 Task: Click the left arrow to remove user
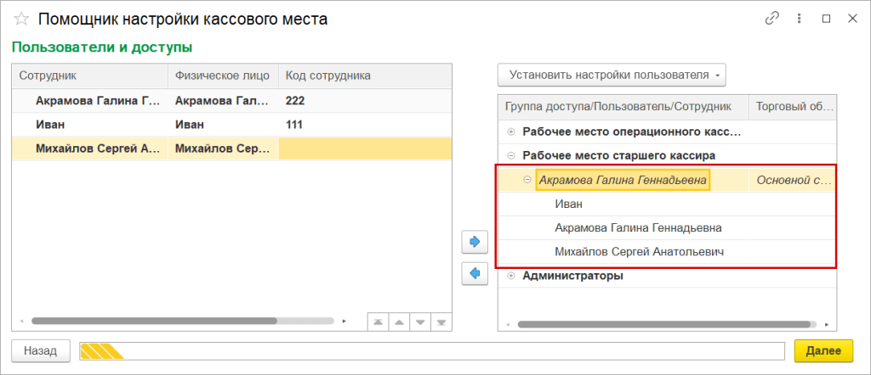point(474,273)
